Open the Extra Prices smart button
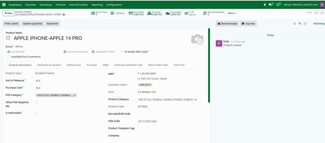This screenshot has height=143, width=325. pos(99,13)
